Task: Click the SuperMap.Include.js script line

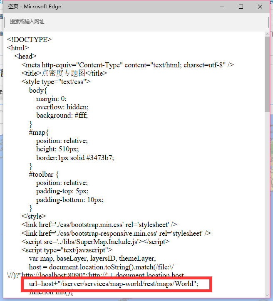Action: pos(95,242)
